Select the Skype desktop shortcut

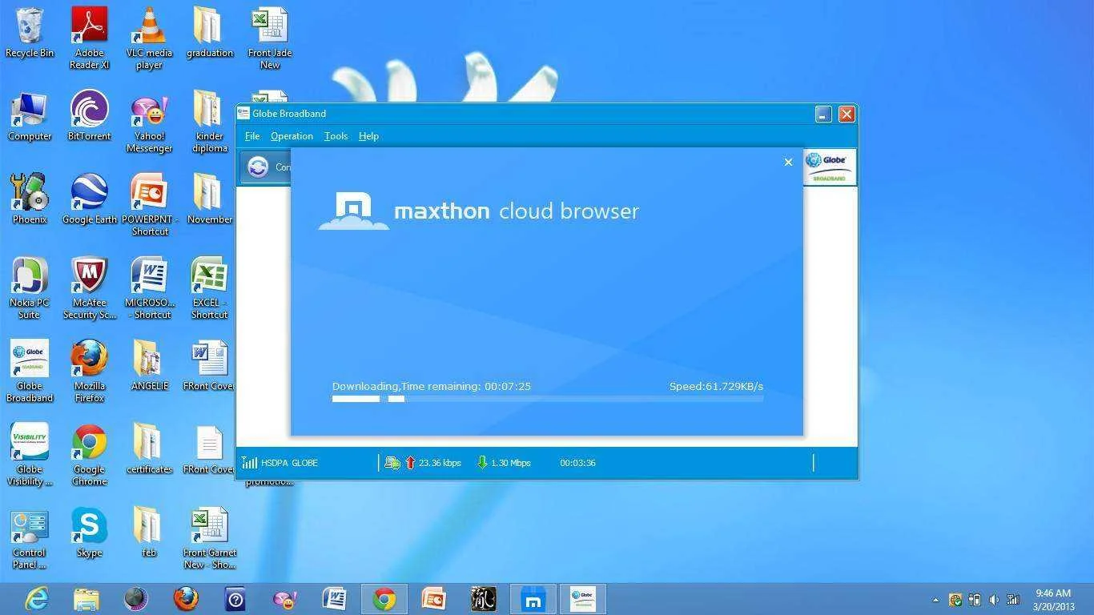(x=90, y=533)
